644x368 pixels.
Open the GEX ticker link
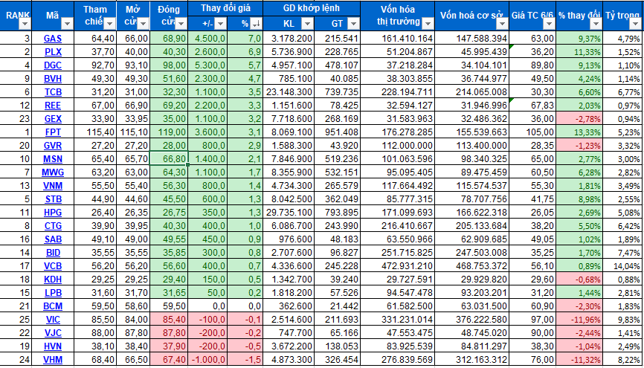53,119
